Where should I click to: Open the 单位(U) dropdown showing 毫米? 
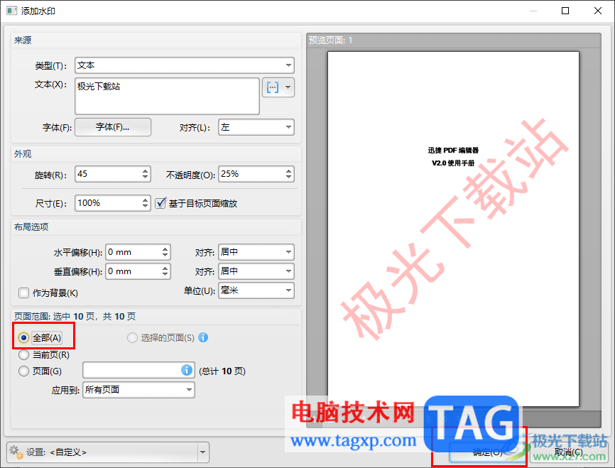coord(256,290)
